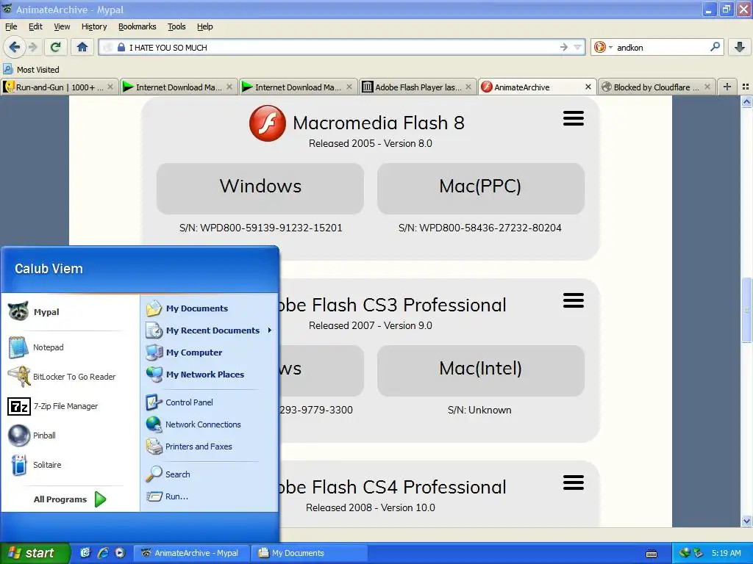Expand My Recent Documents submenu
The image size is (753, 564).
tap(209, 330)
